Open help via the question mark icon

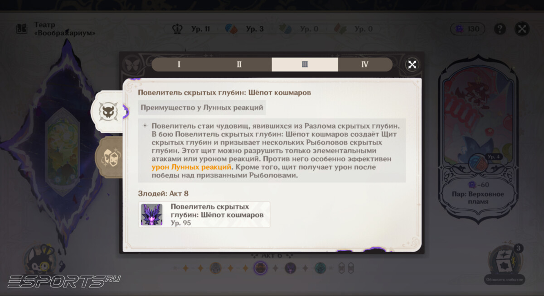point(500,29)
